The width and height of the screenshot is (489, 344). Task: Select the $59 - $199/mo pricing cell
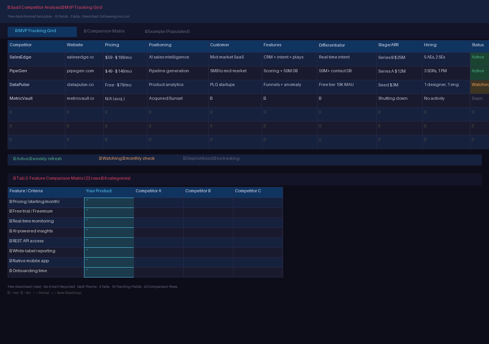click(x=125, y=60)
